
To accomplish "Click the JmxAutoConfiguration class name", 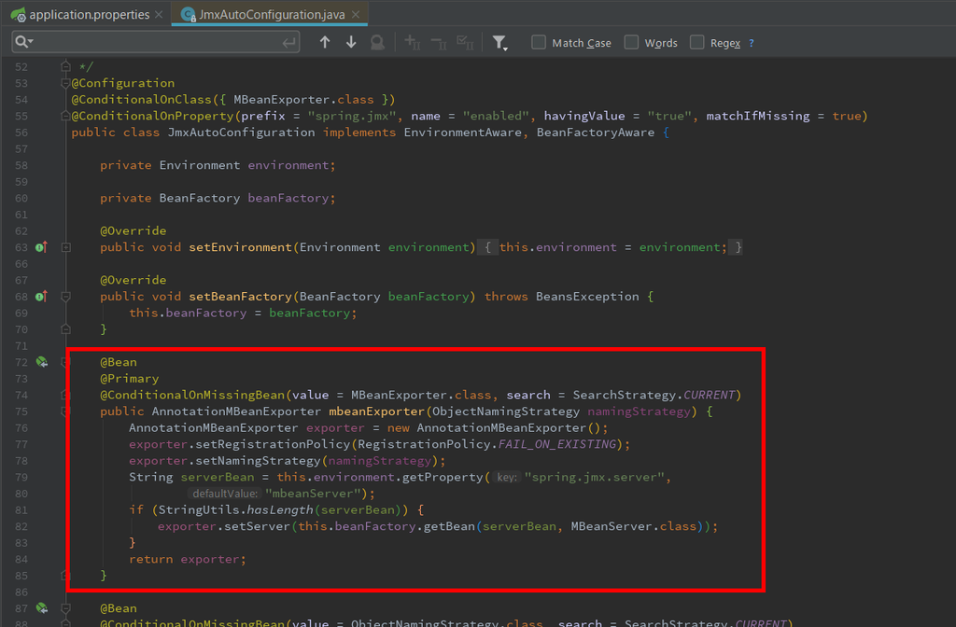I will [242, 132].
